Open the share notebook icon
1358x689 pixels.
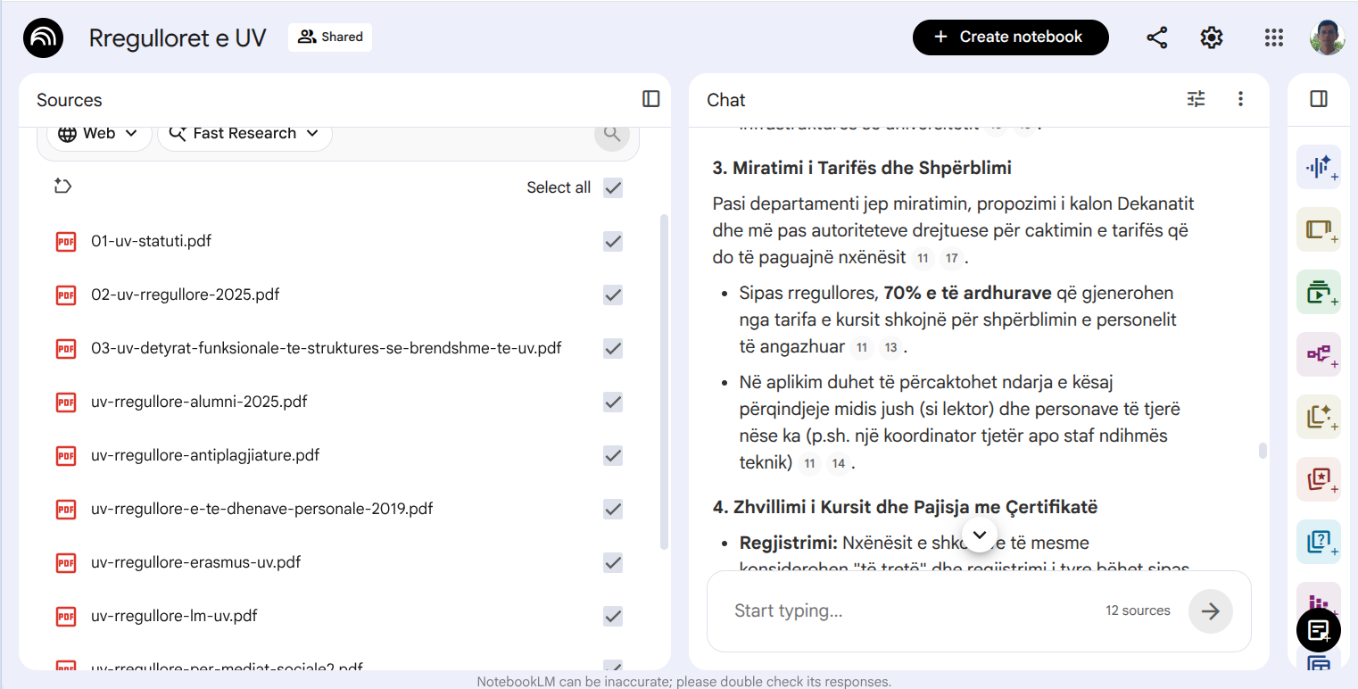[1157, 37]
